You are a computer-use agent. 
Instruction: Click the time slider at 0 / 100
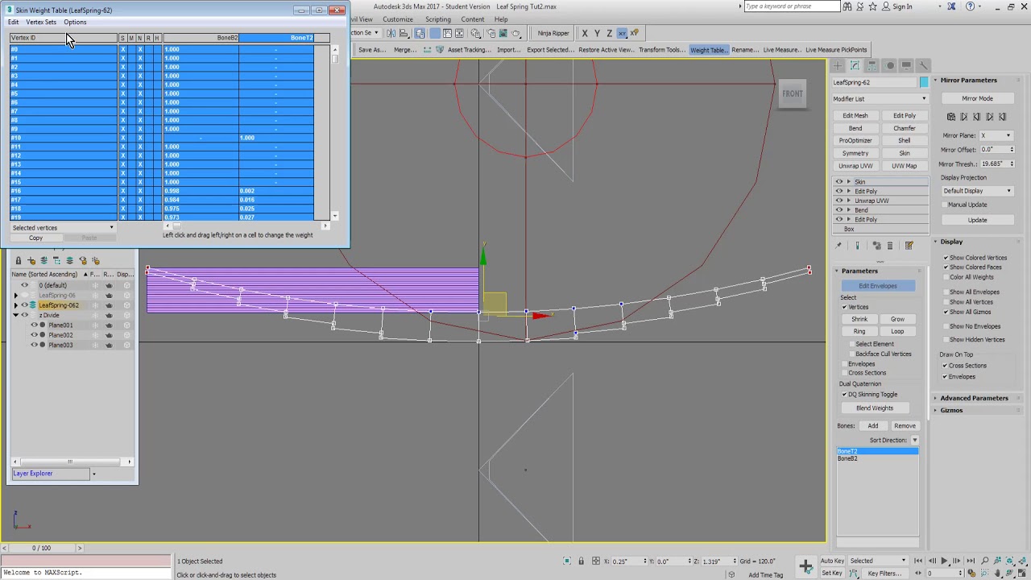(x=41, y=549)
